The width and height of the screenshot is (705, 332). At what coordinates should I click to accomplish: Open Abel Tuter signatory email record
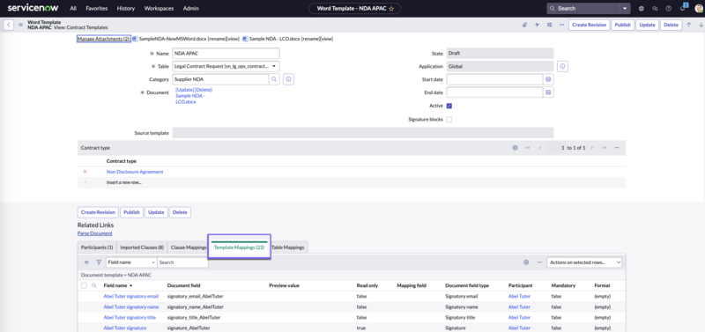click(130, 297)
